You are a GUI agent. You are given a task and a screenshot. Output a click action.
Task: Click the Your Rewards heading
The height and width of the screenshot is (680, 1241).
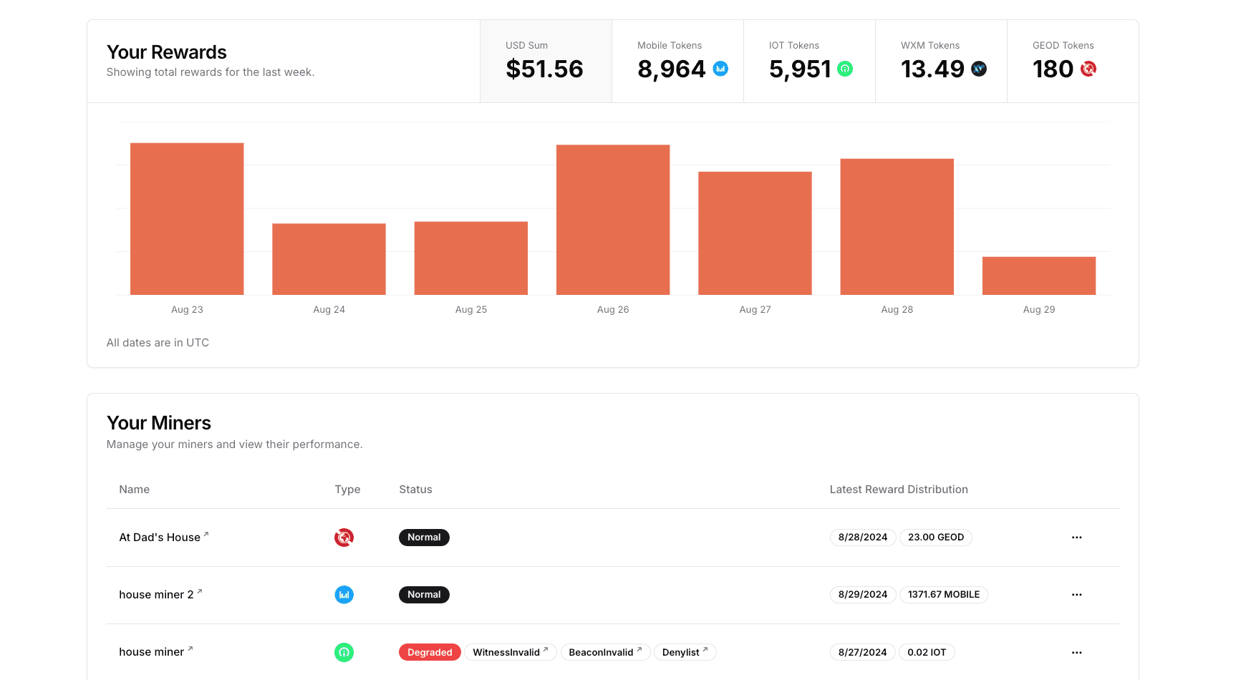coord(167,52)
